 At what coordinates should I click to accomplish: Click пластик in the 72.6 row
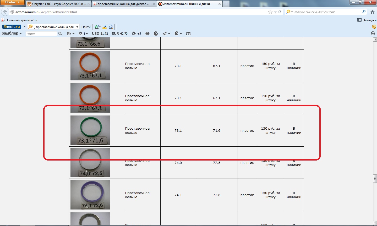pos(247,195)
